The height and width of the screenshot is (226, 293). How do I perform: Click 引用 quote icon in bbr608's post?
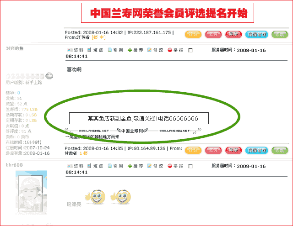(x=110, y=166)
